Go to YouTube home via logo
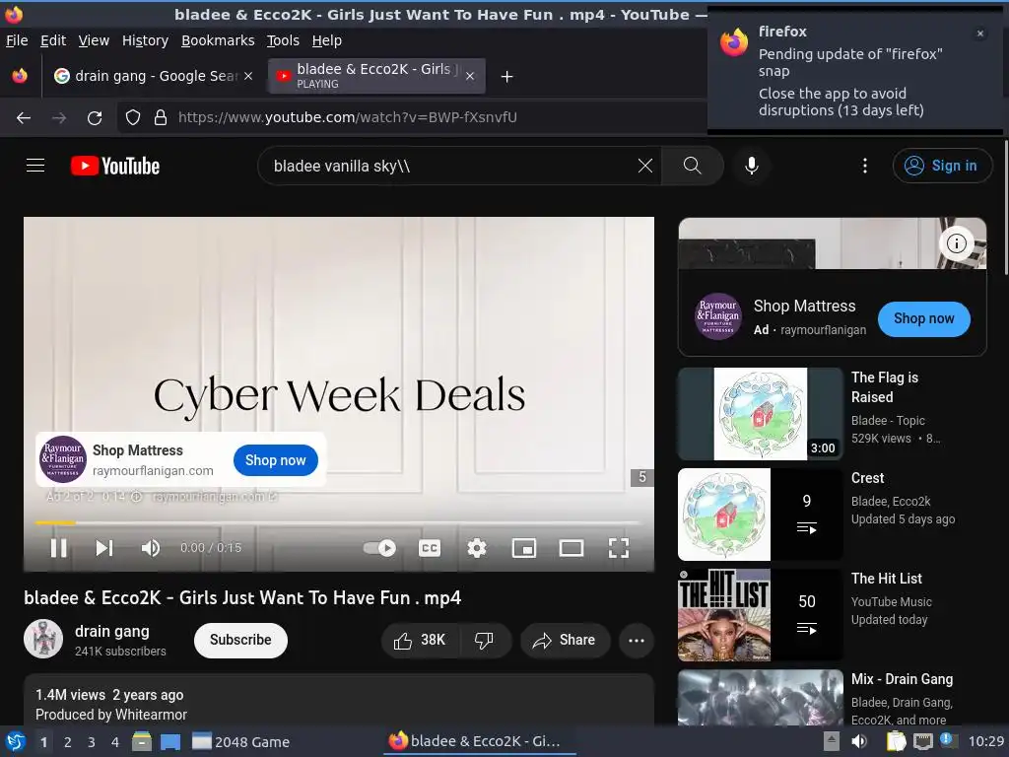 [115, 166]
